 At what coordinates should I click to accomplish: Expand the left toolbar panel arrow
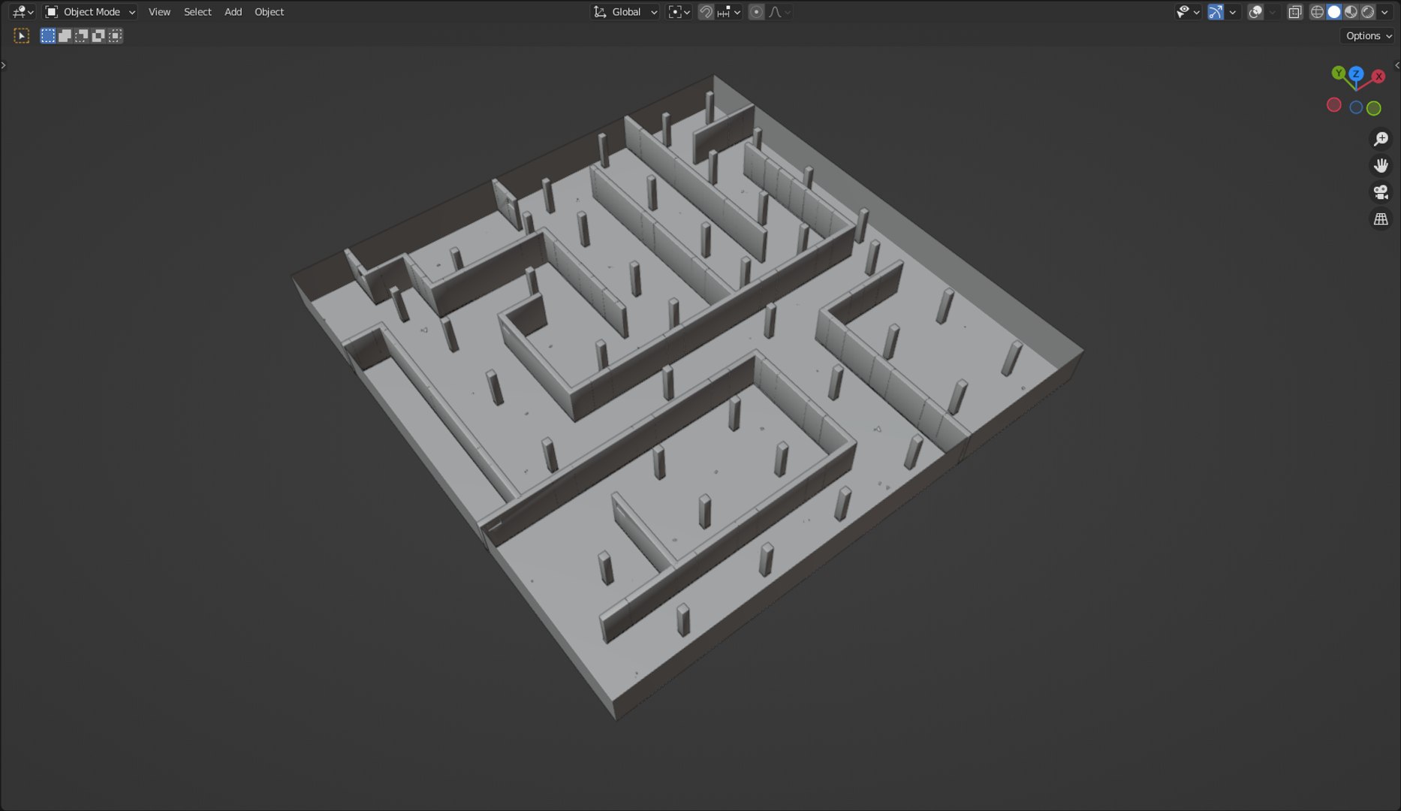(x=4, y=65)
